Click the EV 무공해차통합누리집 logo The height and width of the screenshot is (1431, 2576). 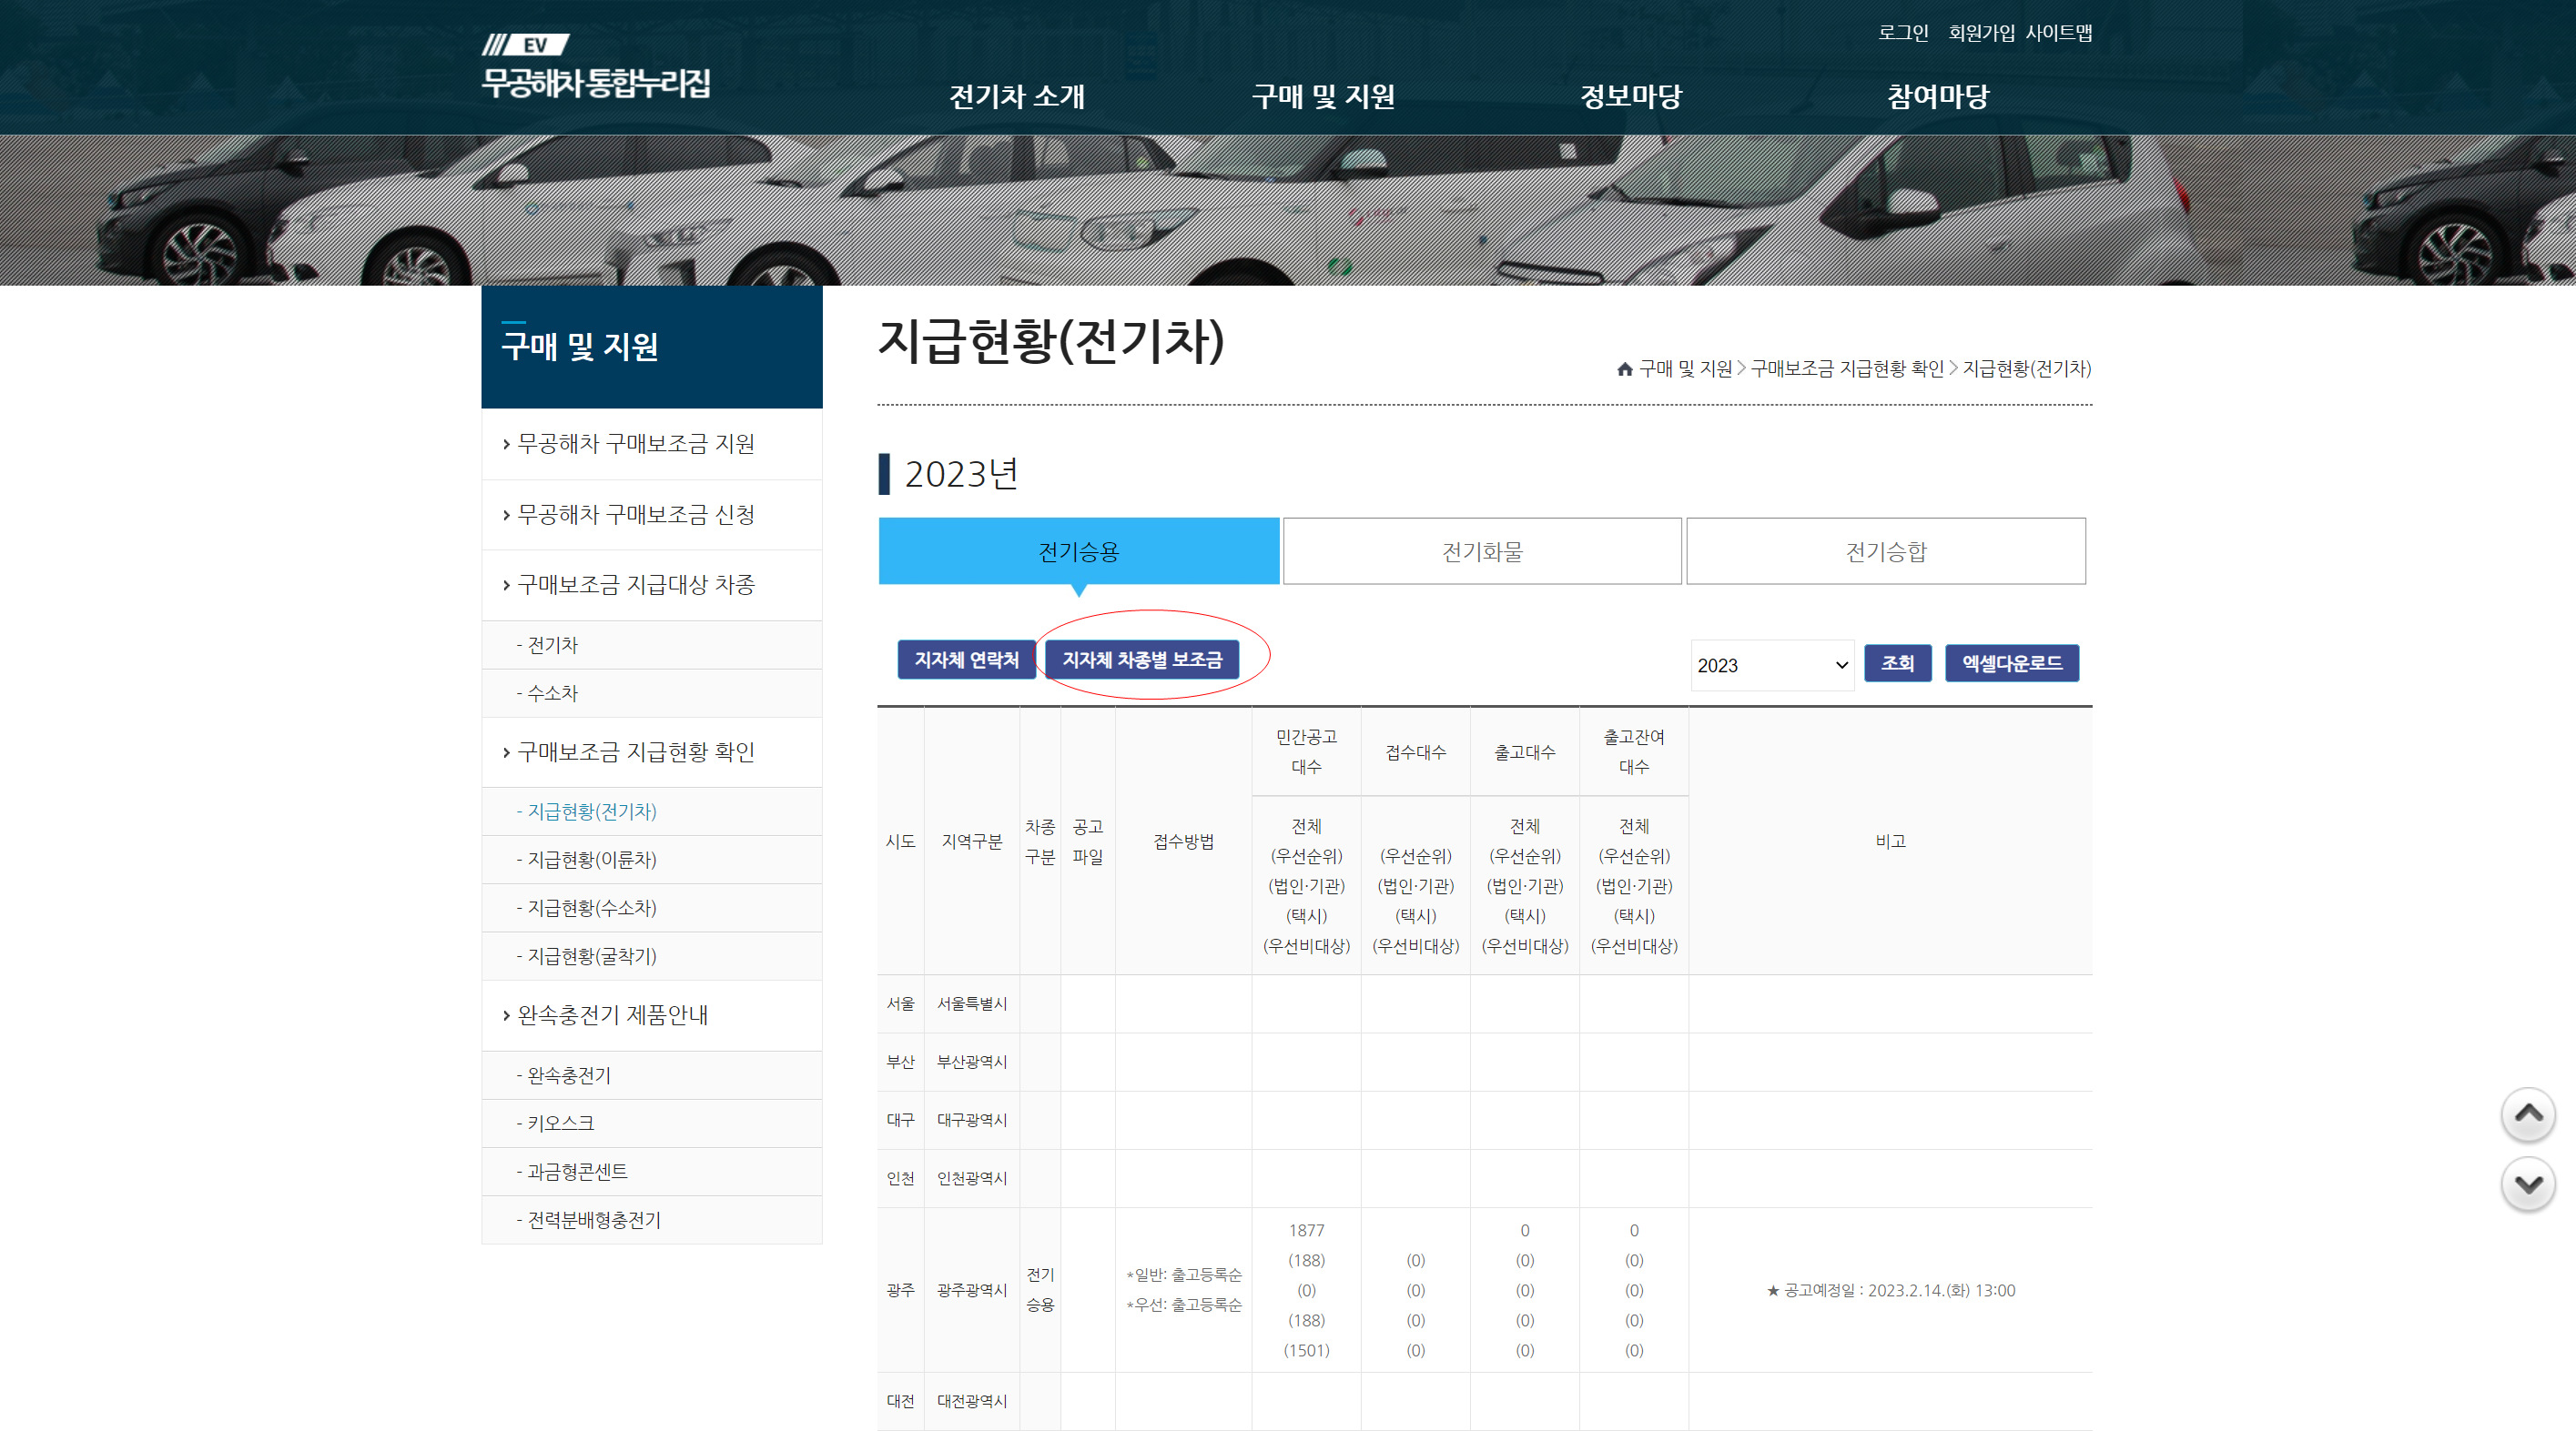[x=596, y=67]
